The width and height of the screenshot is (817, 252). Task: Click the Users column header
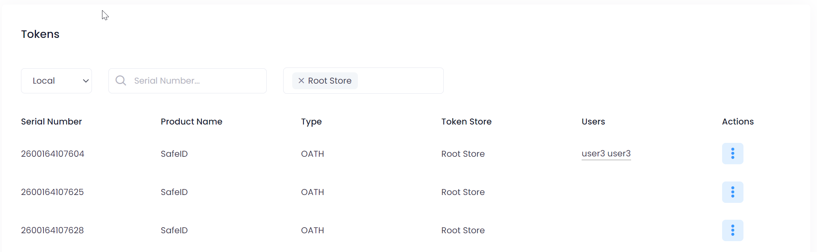593,121
